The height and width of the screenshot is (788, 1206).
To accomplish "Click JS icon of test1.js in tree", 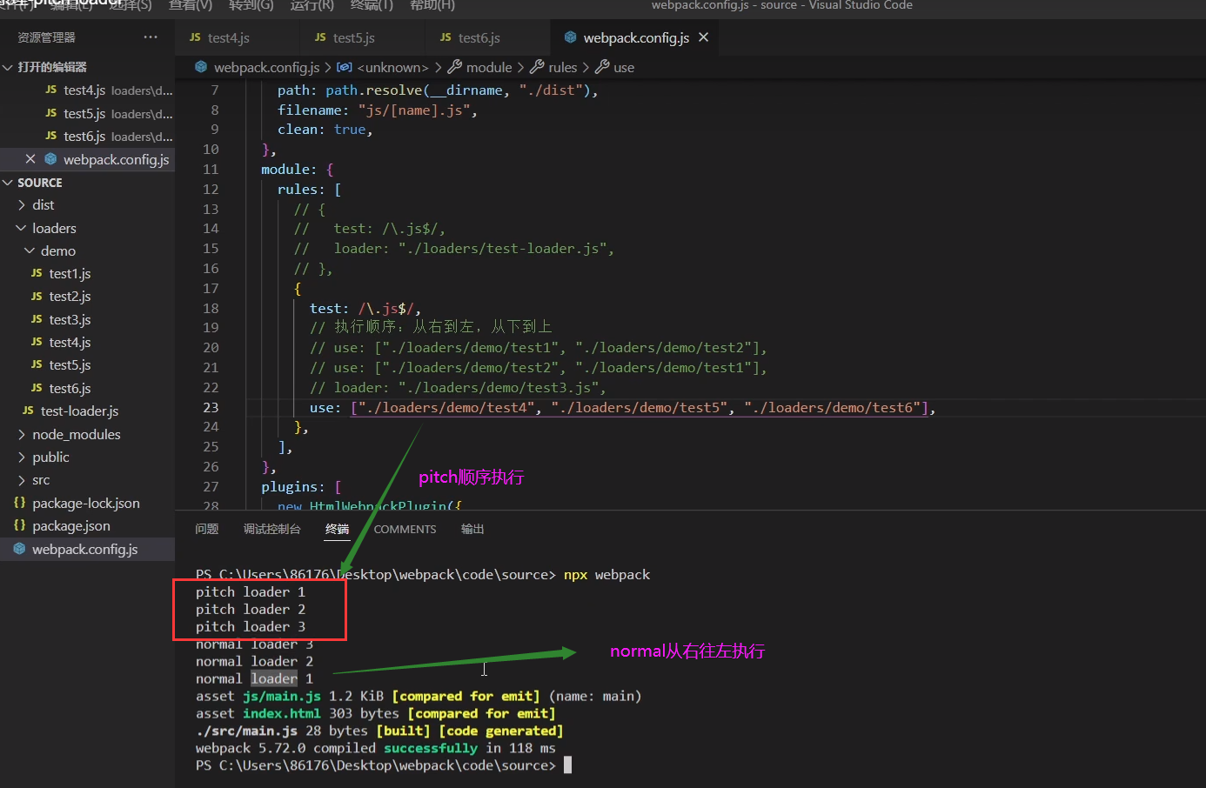I will (x=37, y=273).
